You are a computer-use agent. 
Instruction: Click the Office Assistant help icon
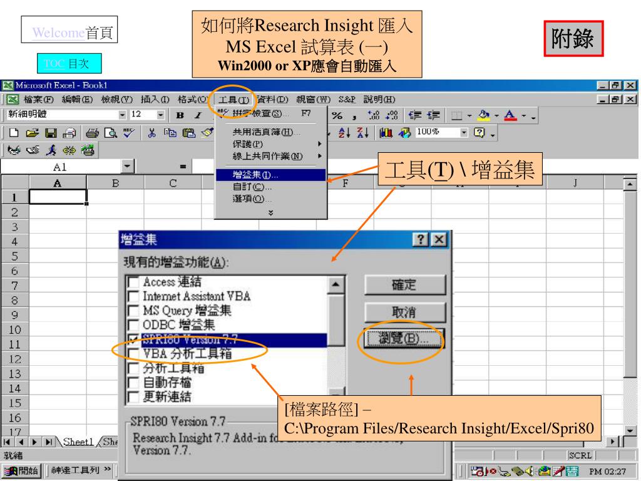tap(479, 133)
